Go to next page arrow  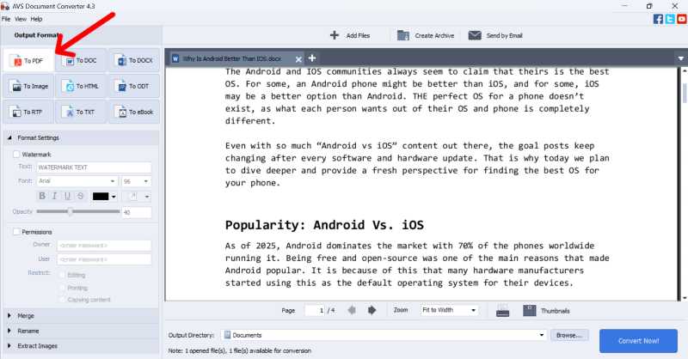pyautogui.click(x=372, y=310)
